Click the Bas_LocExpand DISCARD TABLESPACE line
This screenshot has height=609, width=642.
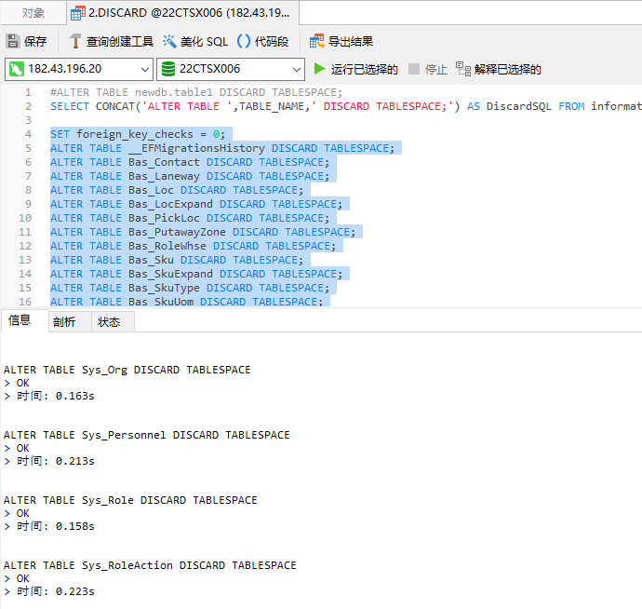[196, 204]
